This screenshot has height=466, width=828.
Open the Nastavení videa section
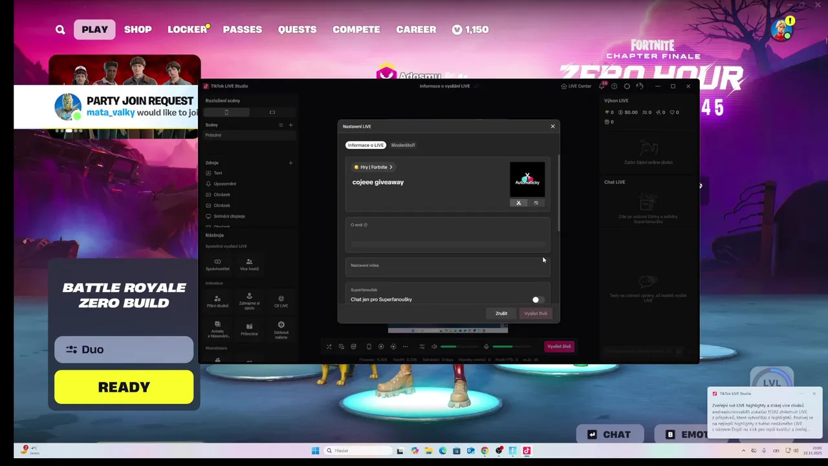tap(448, 266)
